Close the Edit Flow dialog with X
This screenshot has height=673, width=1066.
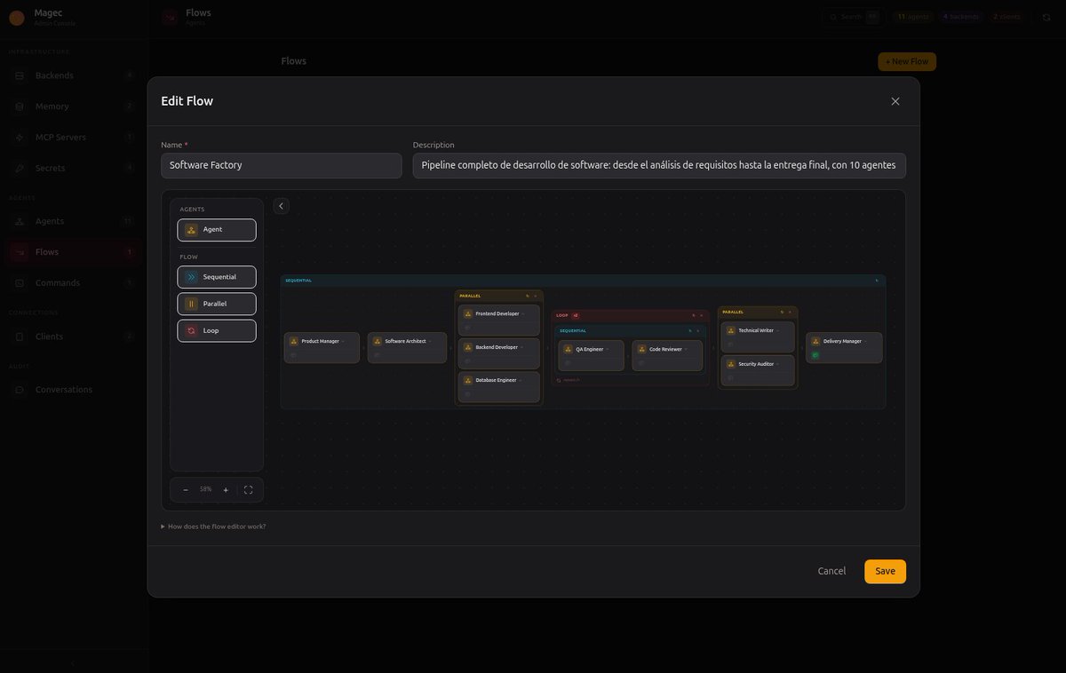pos(895,101)
